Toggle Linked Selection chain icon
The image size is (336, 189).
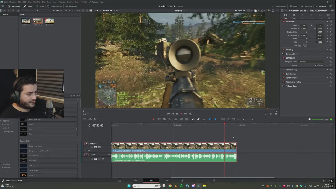pyautogui.click(x=198, y=119)
